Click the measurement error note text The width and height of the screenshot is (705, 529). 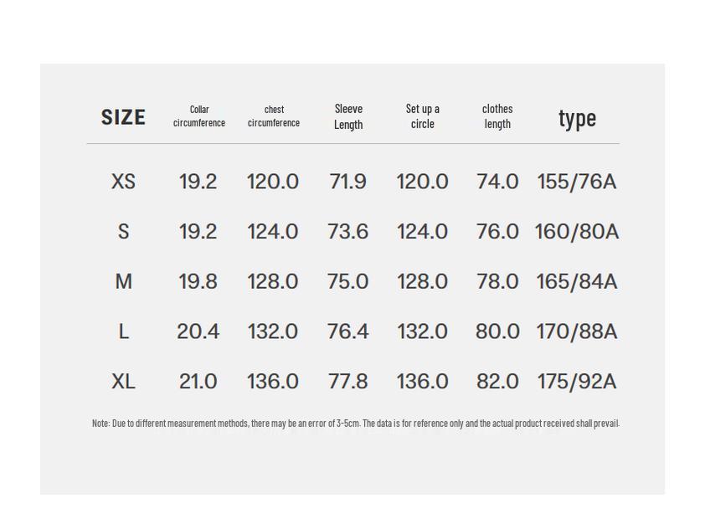click(x=355, y=424)
